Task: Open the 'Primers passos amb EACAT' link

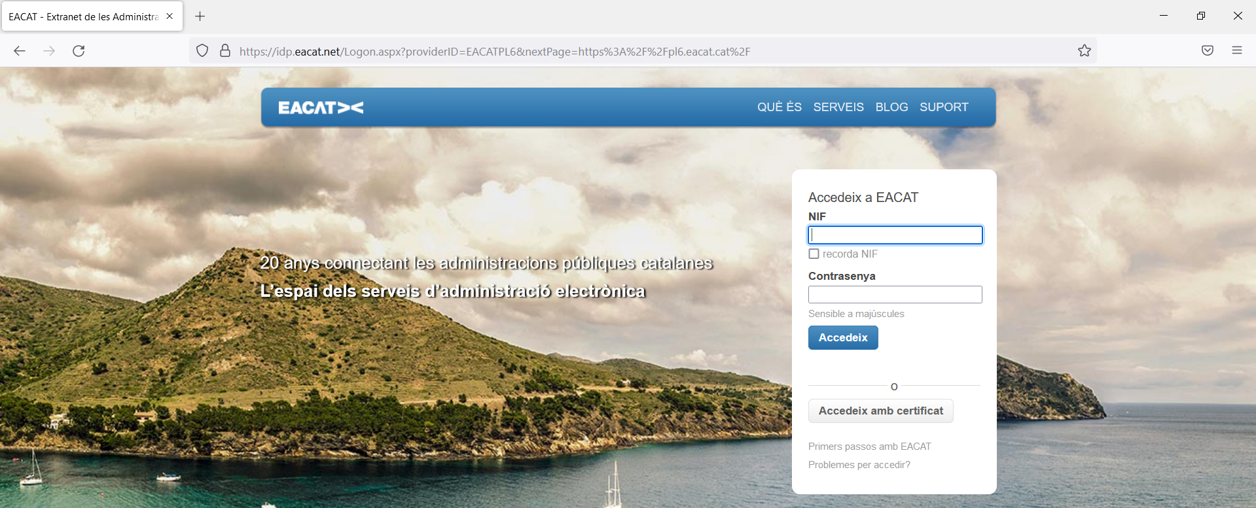Action: [870, 447]
